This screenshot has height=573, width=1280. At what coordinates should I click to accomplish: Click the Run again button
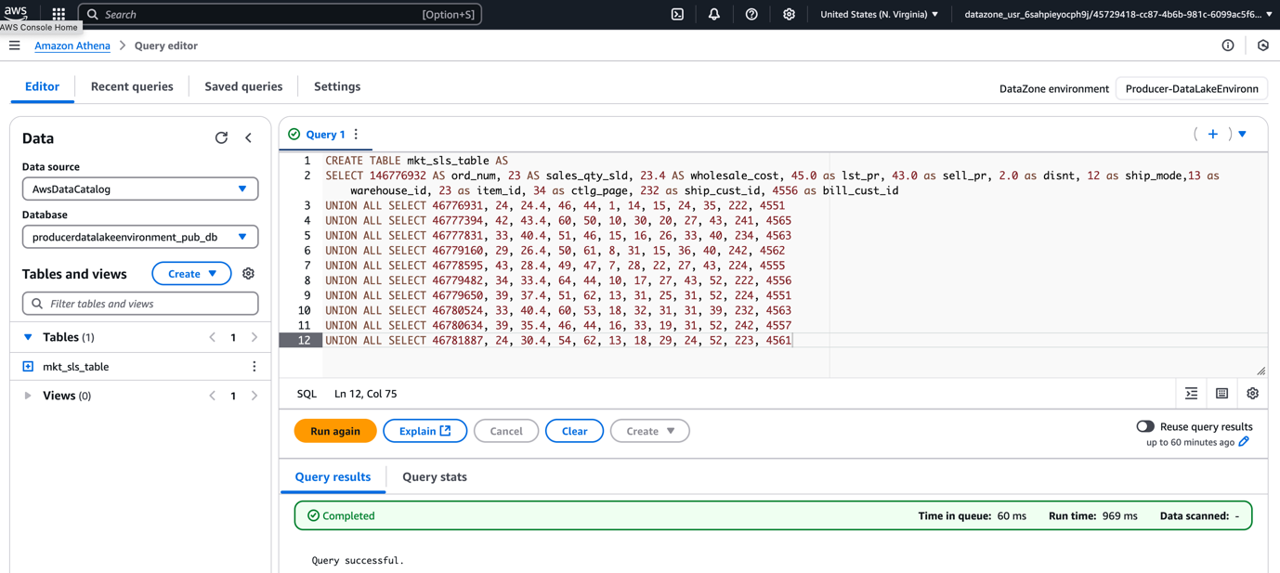[334, 430]
